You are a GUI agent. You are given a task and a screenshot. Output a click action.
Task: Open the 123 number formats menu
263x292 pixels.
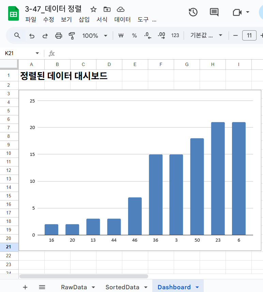point(175,35)
